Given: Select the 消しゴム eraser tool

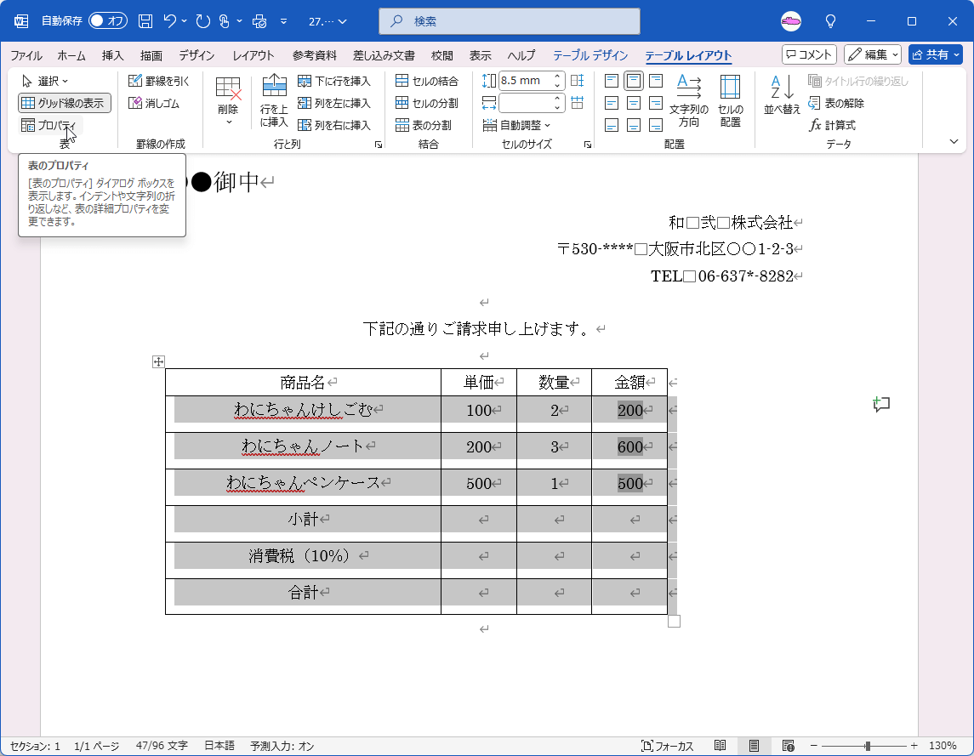Looking at the screenshot, I should coord(154,103).
